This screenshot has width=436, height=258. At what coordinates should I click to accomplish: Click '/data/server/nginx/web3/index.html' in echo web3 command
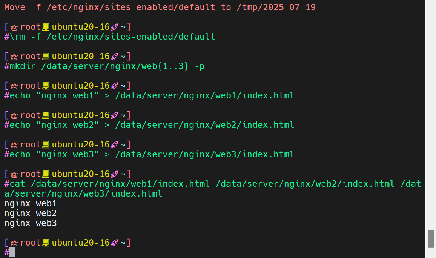[205, 155]
